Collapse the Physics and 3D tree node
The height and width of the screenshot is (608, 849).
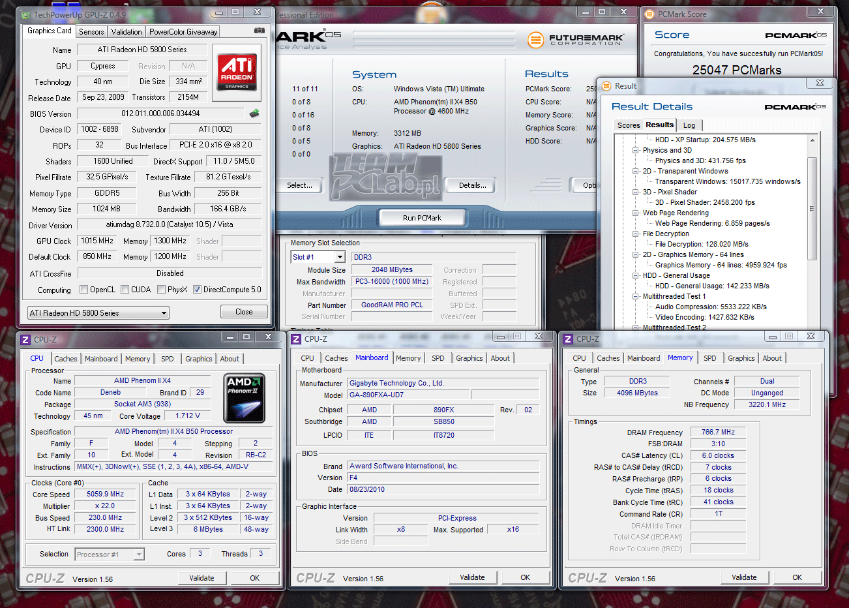(x=636, y=150)
